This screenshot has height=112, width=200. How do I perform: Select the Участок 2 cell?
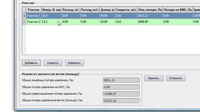33,22
